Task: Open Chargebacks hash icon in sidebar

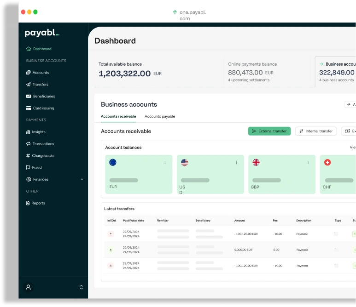Action: coord(29,156)
